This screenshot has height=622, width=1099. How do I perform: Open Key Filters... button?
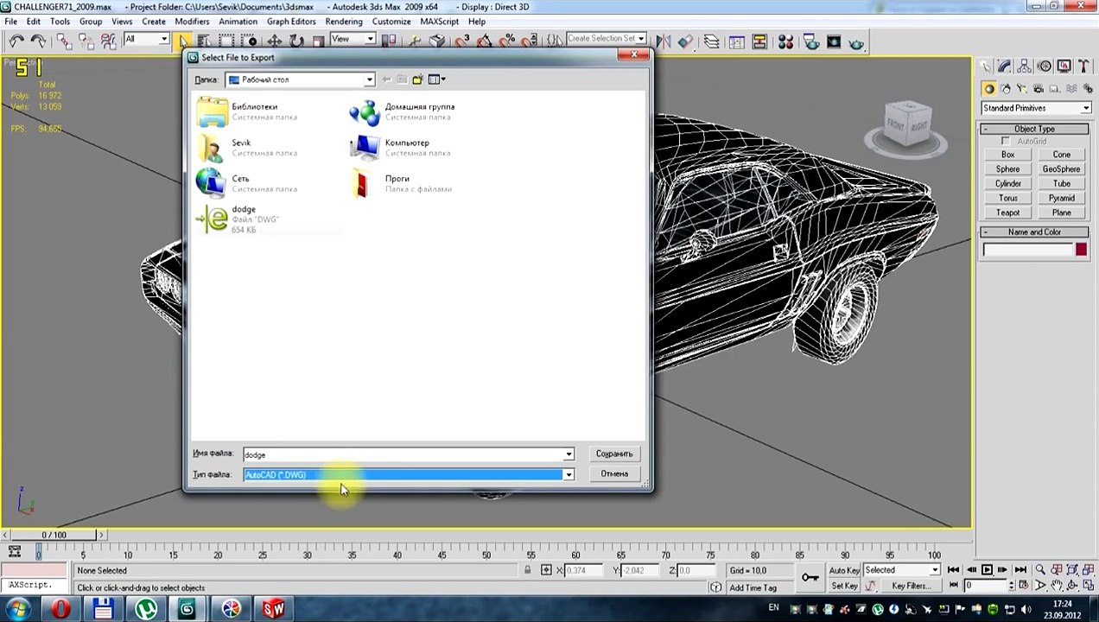912,586
